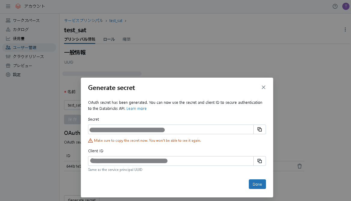The width and height of the screenshot is (351, 201).
Task: Open the kebab menu for test_sat
Action: (x=345, y=29)
